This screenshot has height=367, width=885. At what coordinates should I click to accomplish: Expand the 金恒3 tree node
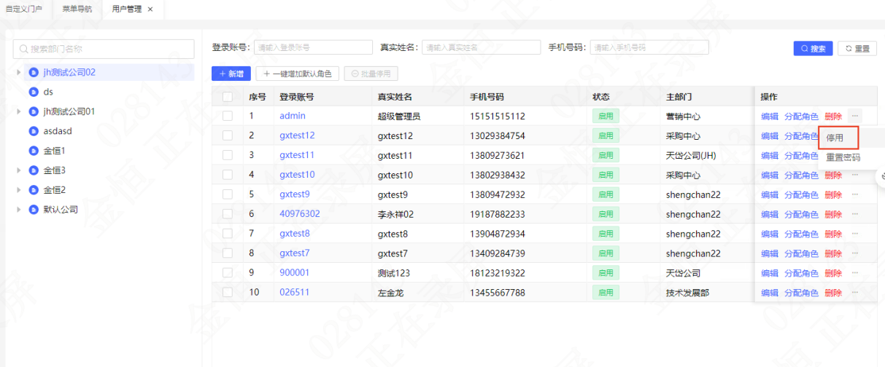click(x=18, y=170)
